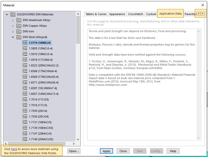Image resolution: width=208 pixels, height=157 pixels.
Task: Open the CrossHatch tab
Action: pos(135,14)
